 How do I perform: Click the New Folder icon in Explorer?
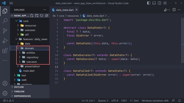tap(37, 15)
